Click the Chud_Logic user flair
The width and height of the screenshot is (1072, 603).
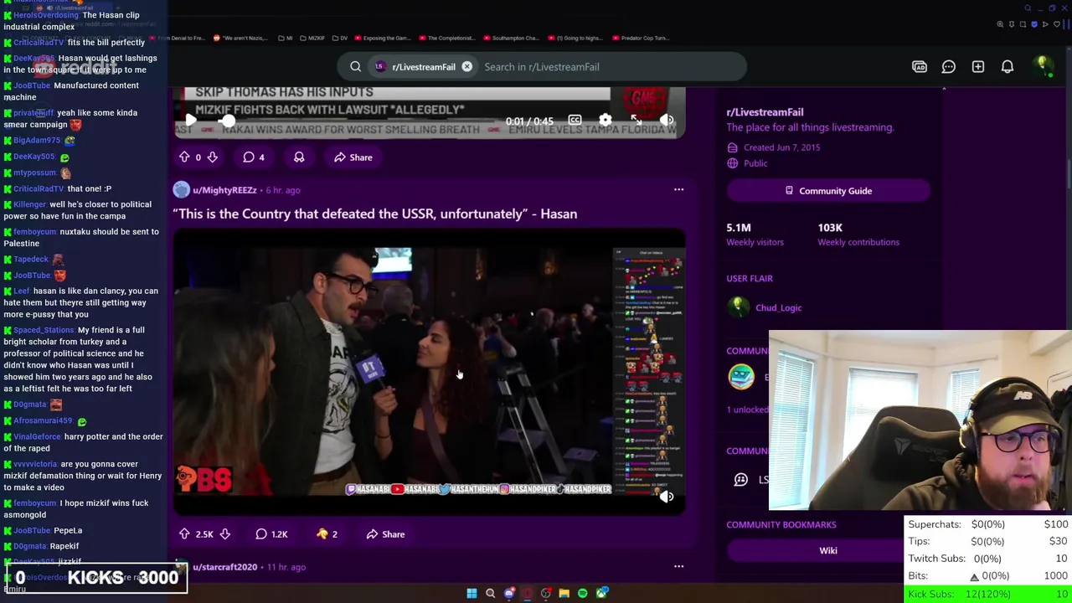[778, 307]
